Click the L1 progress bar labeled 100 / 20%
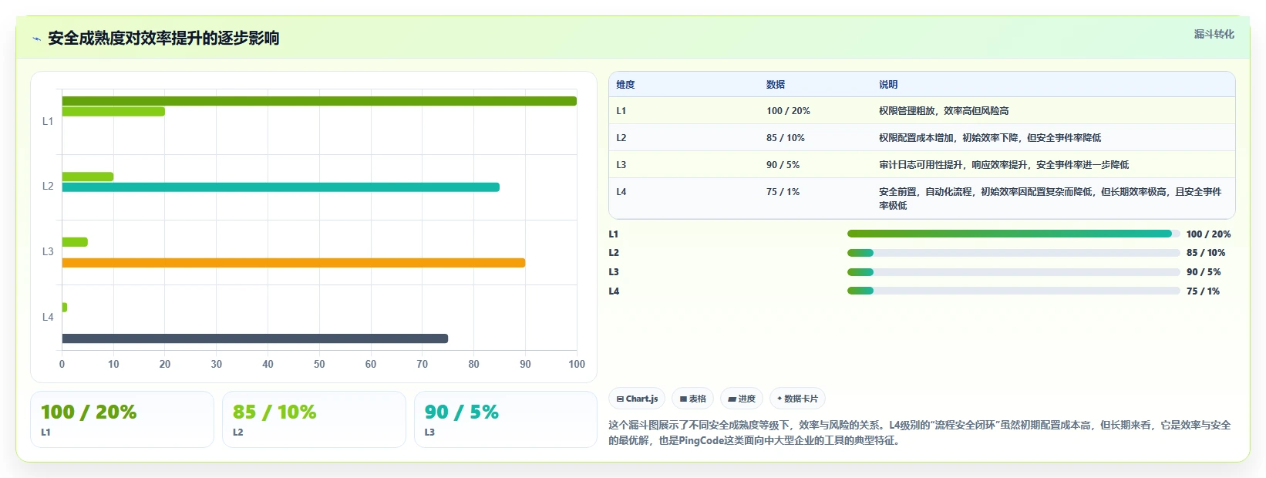The height and width of the screenshot is (478, 1266). tap(1013, 234)
